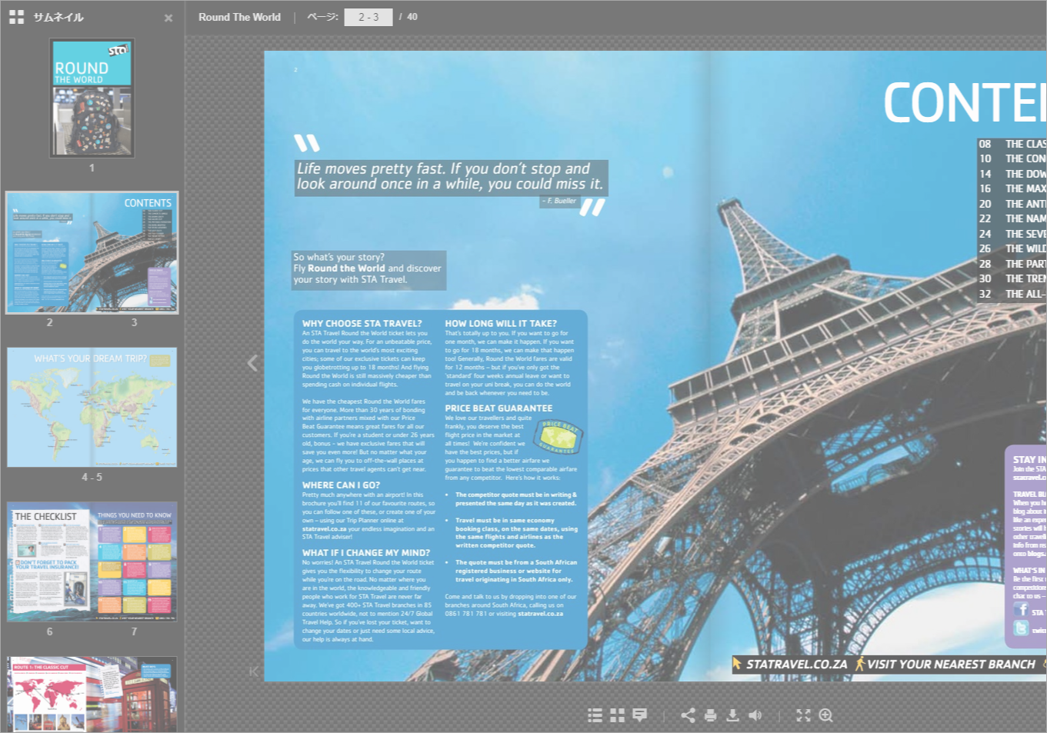Click the Where Can I Go heading

[341, 485]
